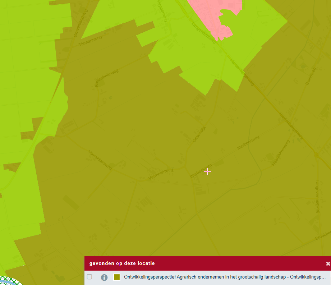Tick the checkbox for the Ontwikkelingsperspectief result
Image resolution: width=331 pixels, height=285 pixels.
click(89, 277)
